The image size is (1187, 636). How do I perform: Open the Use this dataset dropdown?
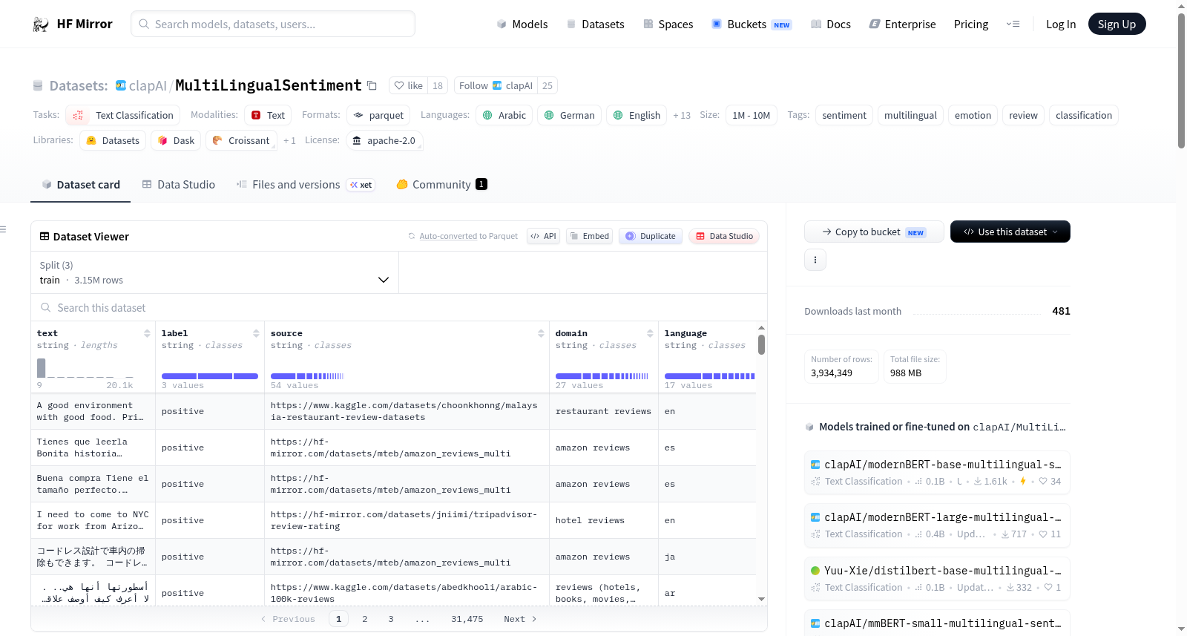click(1010, 232)
